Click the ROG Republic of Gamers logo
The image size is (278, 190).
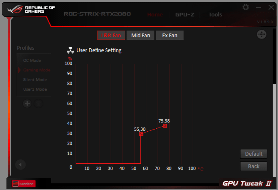click(31, 9)
